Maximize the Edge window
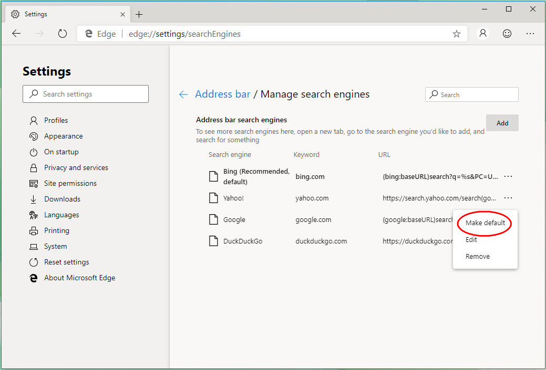Image resolution: width=546 pixels, height=370 pixels. [509, 9]
